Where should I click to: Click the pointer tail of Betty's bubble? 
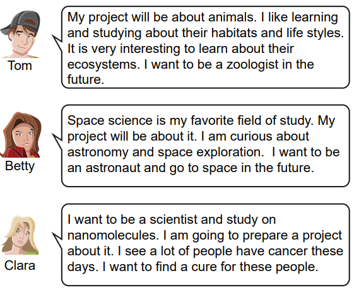[57, 141]
